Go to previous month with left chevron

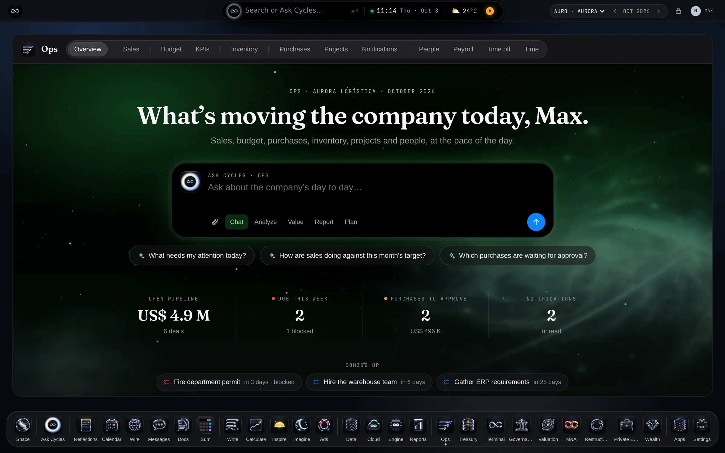614,11
